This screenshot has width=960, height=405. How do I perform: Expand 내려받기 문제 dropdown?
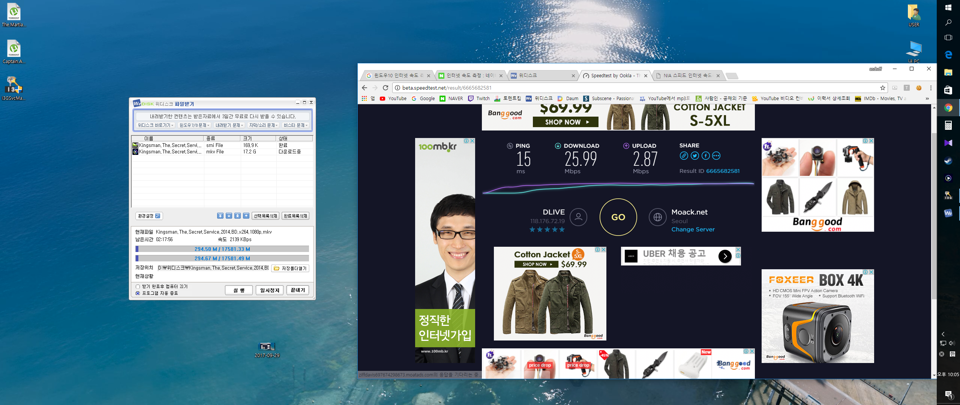(229, 125)
